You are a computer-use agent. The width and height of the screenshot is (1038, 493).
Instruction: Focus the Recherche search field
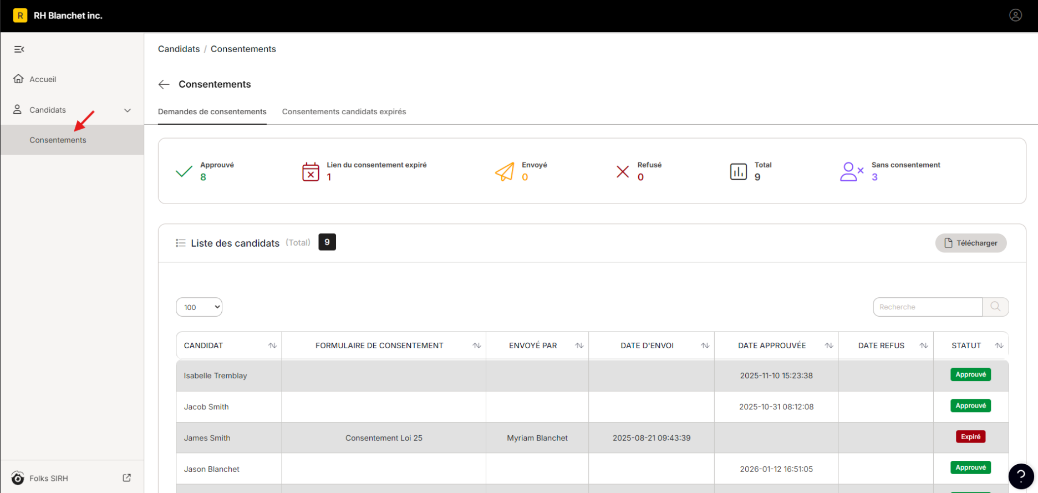coord(928,307)
